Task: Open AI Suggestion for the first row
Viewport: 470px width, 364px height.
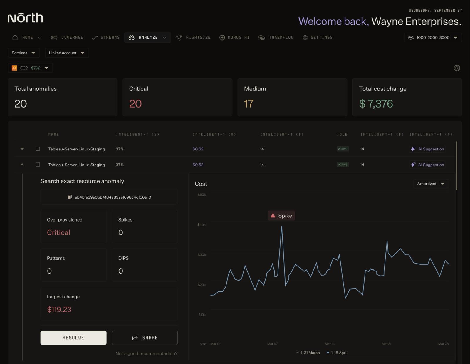Action: click(427, 149)
